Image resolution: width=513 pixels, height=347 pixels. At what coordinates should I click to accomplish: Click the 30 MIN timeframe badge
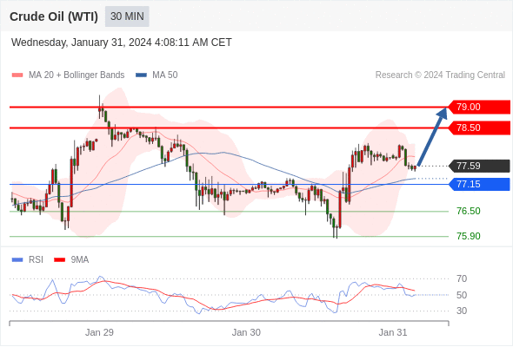coord(127,16)
